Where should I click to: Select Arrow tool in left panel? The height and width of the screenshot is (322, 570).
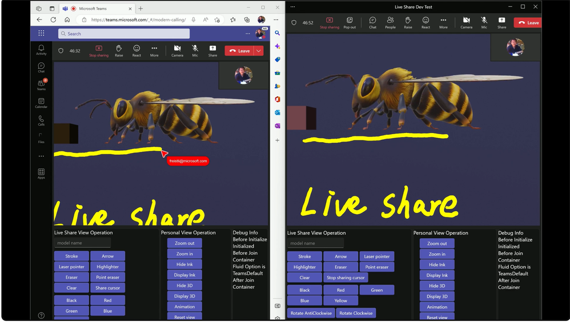(107, 256)
